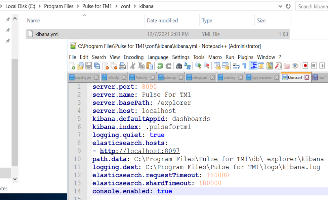Image resolution: width=328 pixels, height=200 pixels.
Task: Toggle show all characters pilcrow icon
Action: tap(244, 66)
